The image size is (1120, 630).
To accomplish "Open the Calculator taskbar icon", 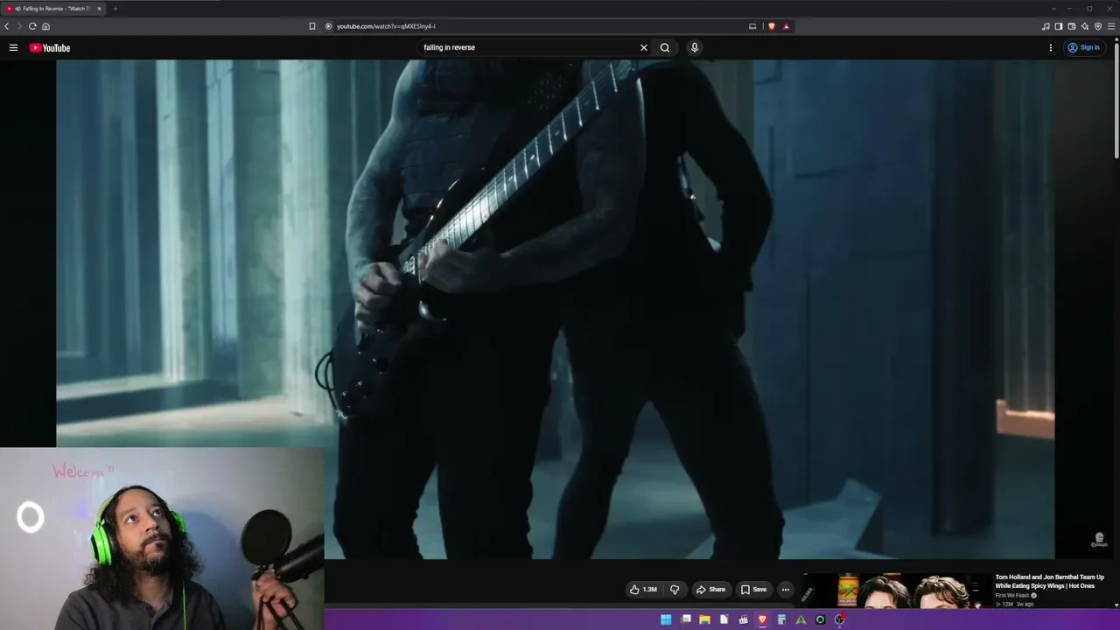I will 781,619.
